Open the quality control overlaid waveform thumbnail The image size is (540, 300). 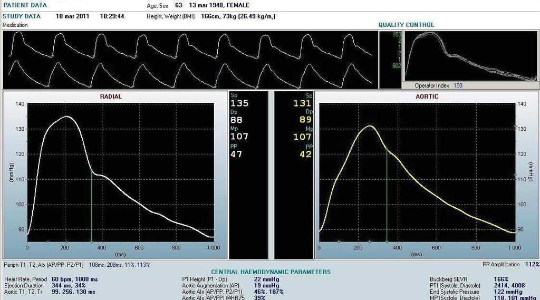pyautogui.click(x=470, y=57)
